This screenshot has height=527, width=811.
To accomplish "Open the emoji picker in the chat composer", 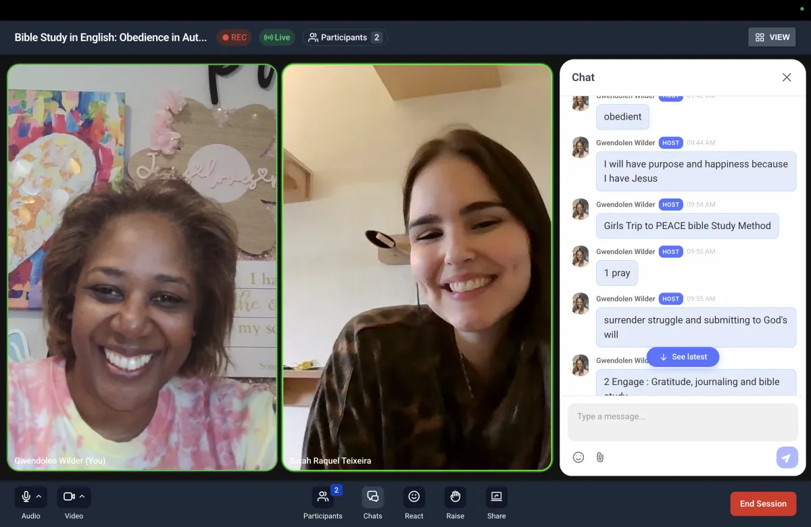I will (579, 457).
